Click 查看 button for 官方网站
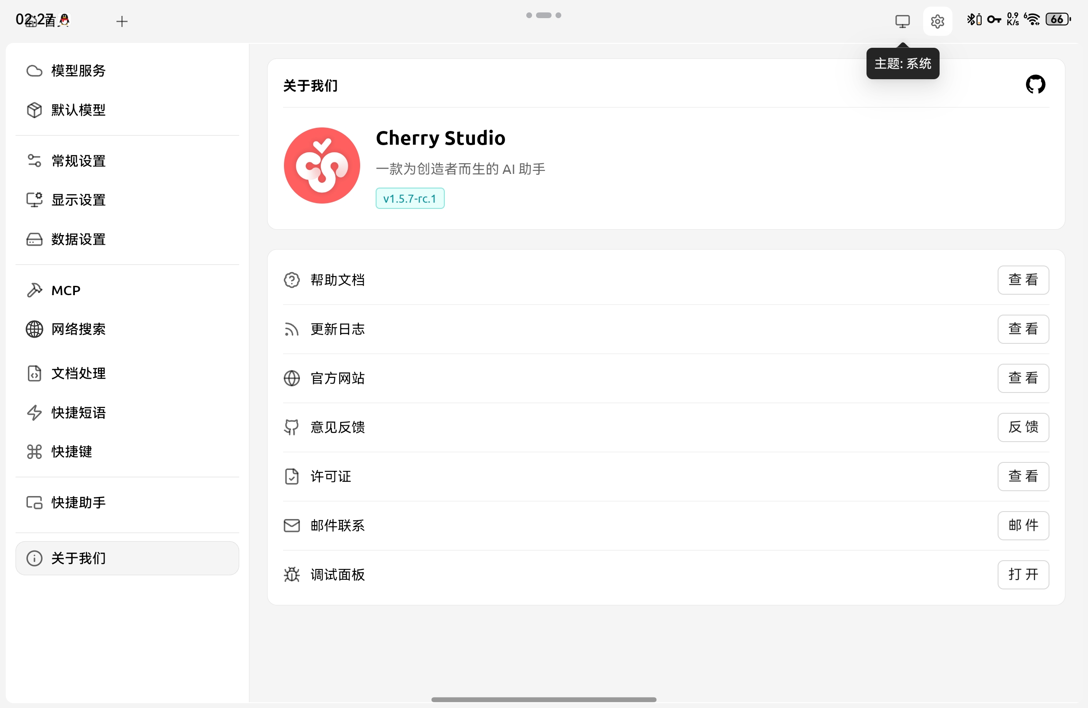 [x=1023, y=378]
